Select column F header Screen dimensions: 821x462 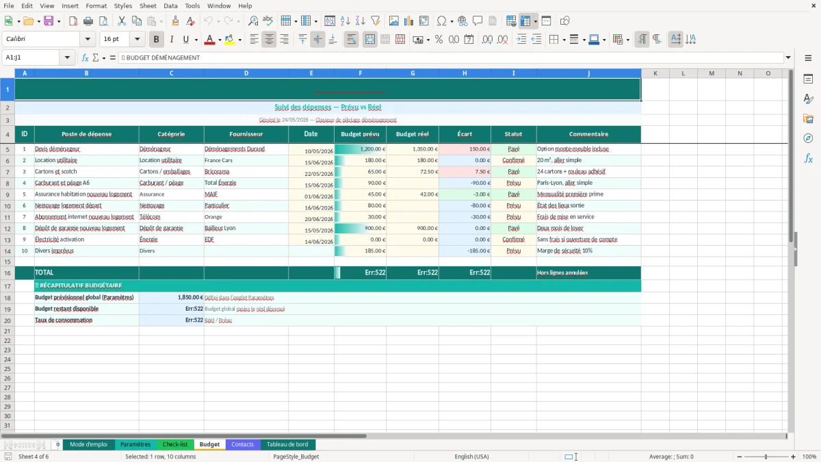360,73
